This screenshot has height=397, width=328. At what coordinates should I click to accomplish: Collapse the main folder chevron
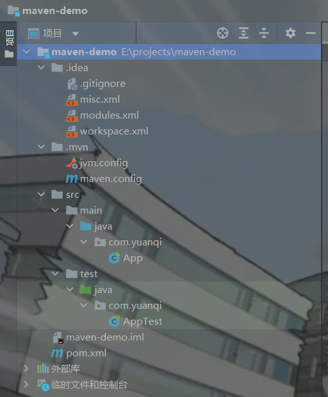(x=55, y=210)
